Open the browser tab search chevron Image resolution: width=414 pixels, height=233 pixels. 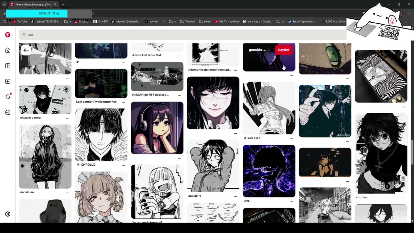click(x=4, y=5)
